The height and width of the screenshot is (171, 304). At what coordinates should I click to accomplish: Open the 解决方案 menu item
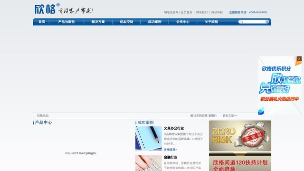[x=98, y=22]
